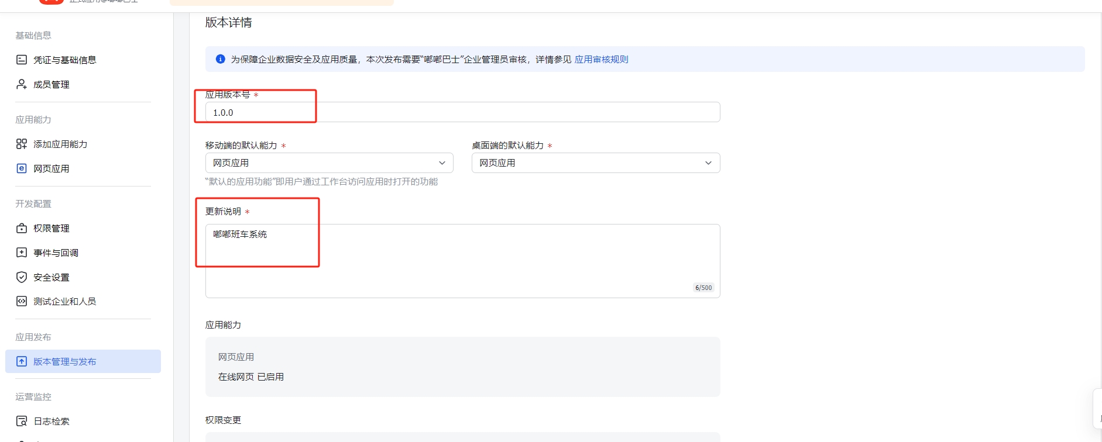Click the 凭证与基础信息 sidebar icon

(22, 60)
